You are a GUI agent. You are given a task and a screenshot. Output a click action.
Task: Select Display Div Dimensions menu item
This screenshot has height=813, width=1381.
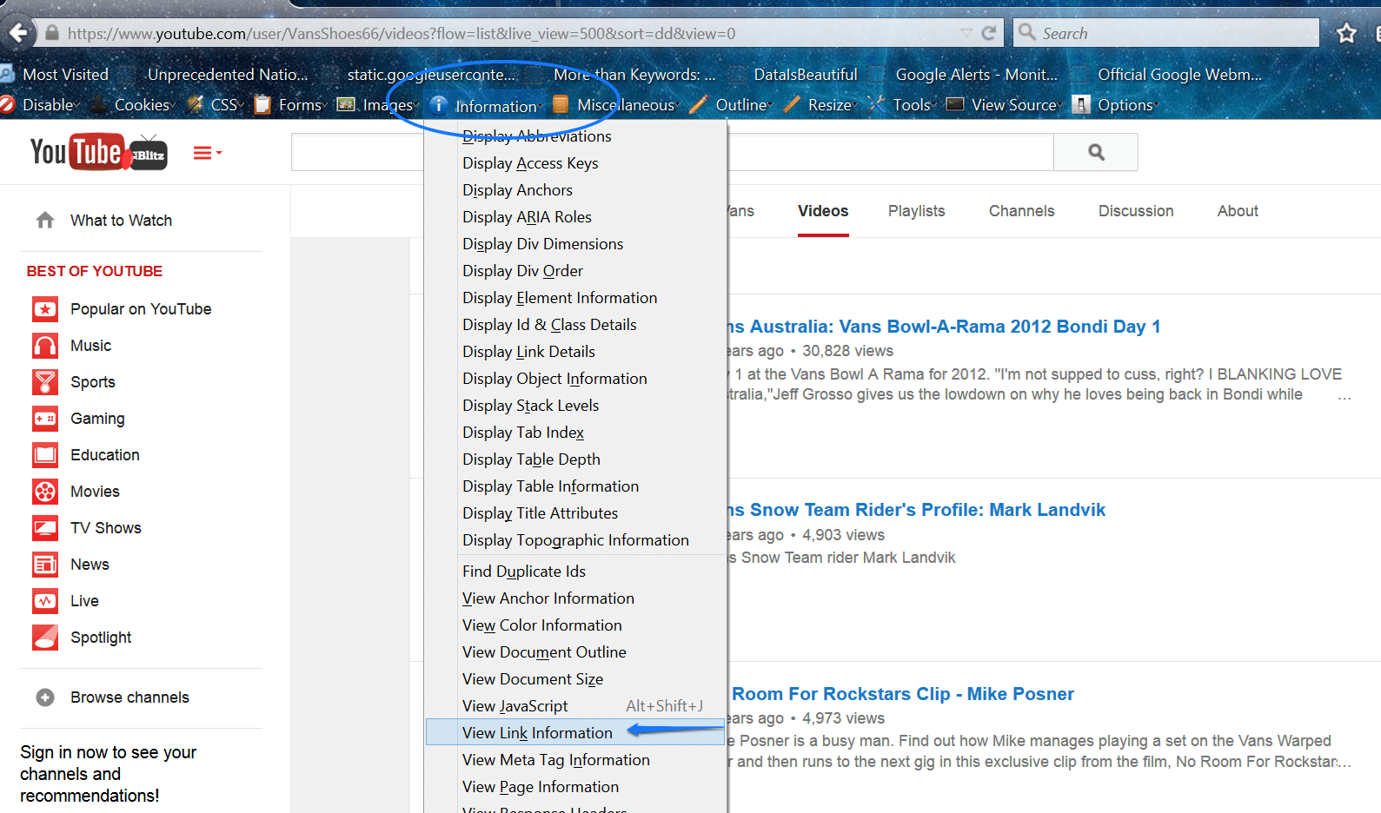click(x=575, y=244)
